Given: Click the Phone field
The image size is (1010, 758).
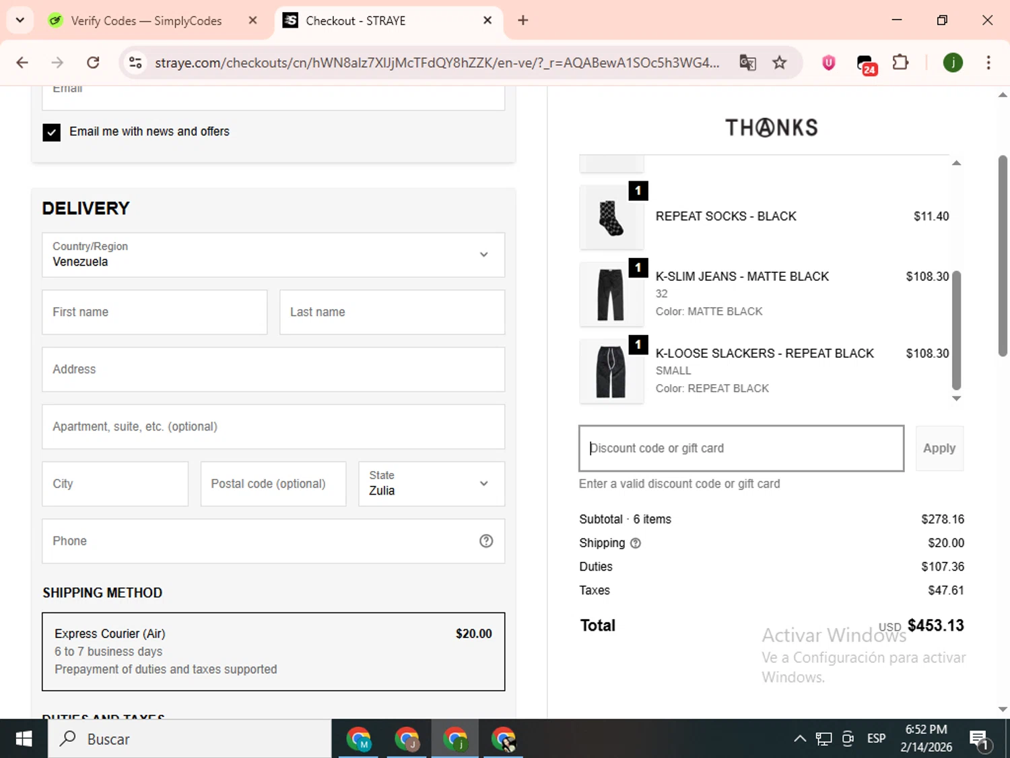Looking at the screenshot, I should 273,541.
